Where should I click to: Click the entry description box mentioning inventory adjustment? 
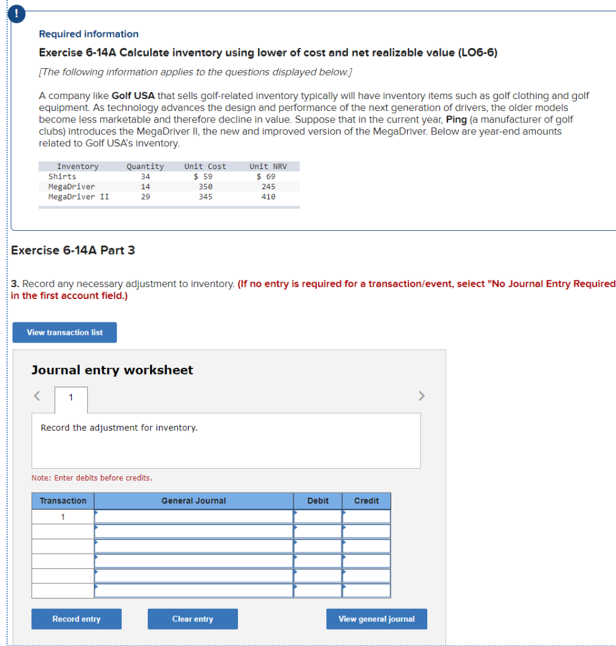[x=226, y=440]
